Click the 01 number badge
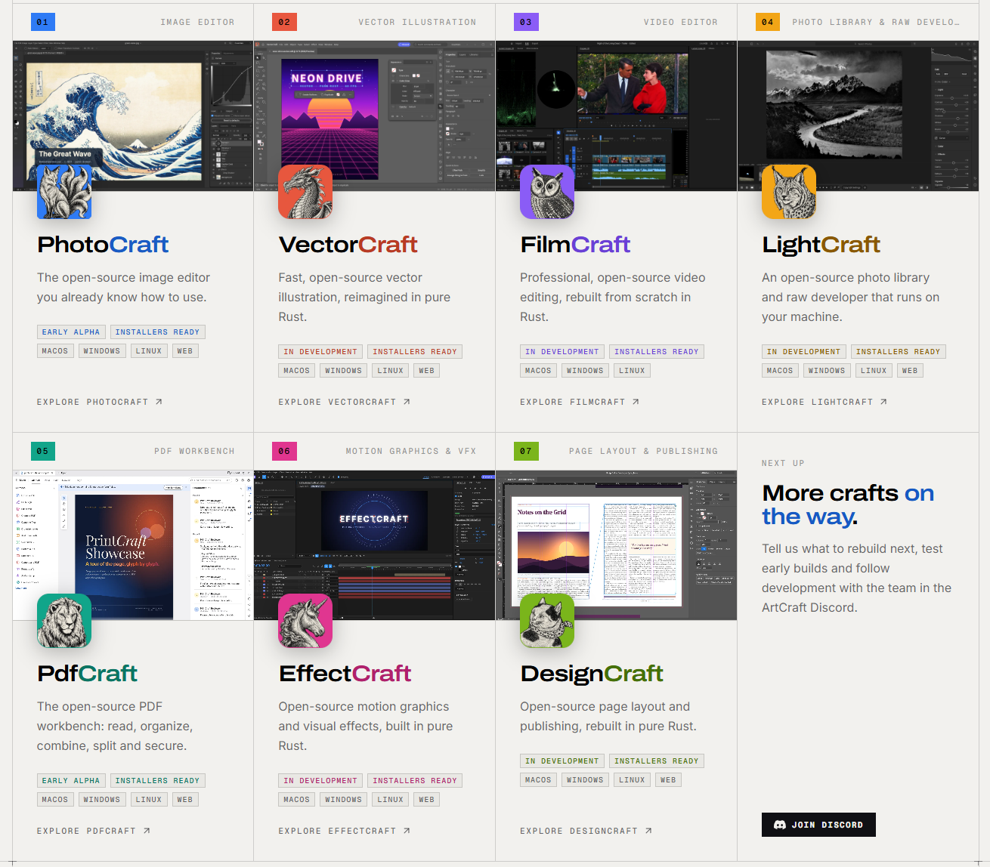Screen dimensions: 990x867 click(42, 22)
